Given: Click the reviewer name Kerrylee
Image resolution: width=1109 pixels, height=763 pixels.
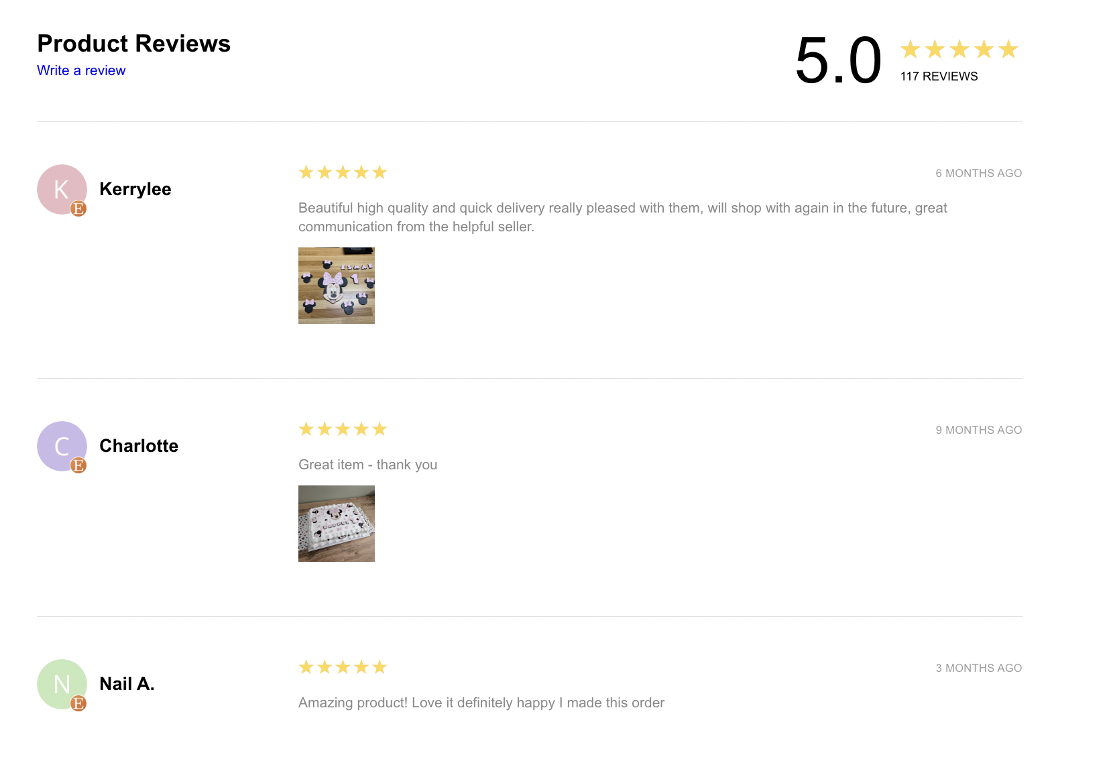Looking at the screenshot, I should [x=135, y=189].
